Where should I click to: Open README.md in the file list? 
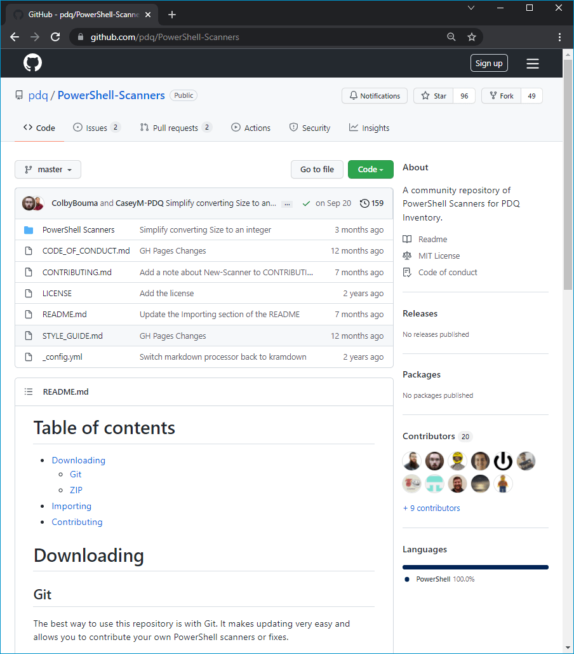point(65,315)
